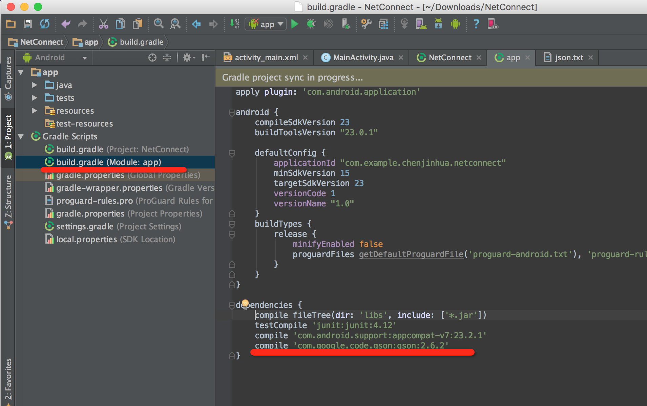Collapse the android code block fold
This screenshot has width=647, height=406.
click(232, 112)
